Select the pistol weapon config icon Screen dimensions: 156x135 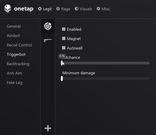pyautogui.click(x=48, y=40)
